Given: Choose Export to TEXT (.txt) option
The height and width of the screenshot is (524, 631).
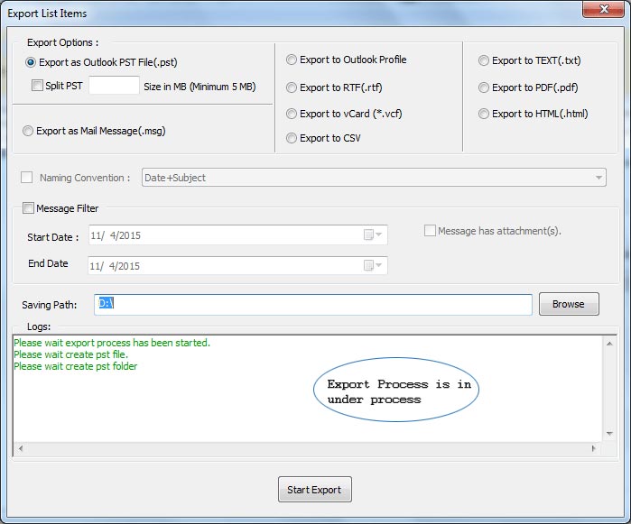Looking at the screenshot, I should click(x=485, y=61).
